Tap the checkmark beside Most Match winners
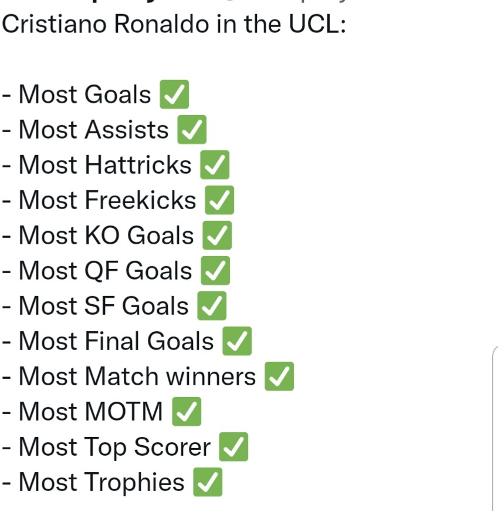The height and width of the screenshot is (511, 498). pyautogui.click(x=279, y=377)
